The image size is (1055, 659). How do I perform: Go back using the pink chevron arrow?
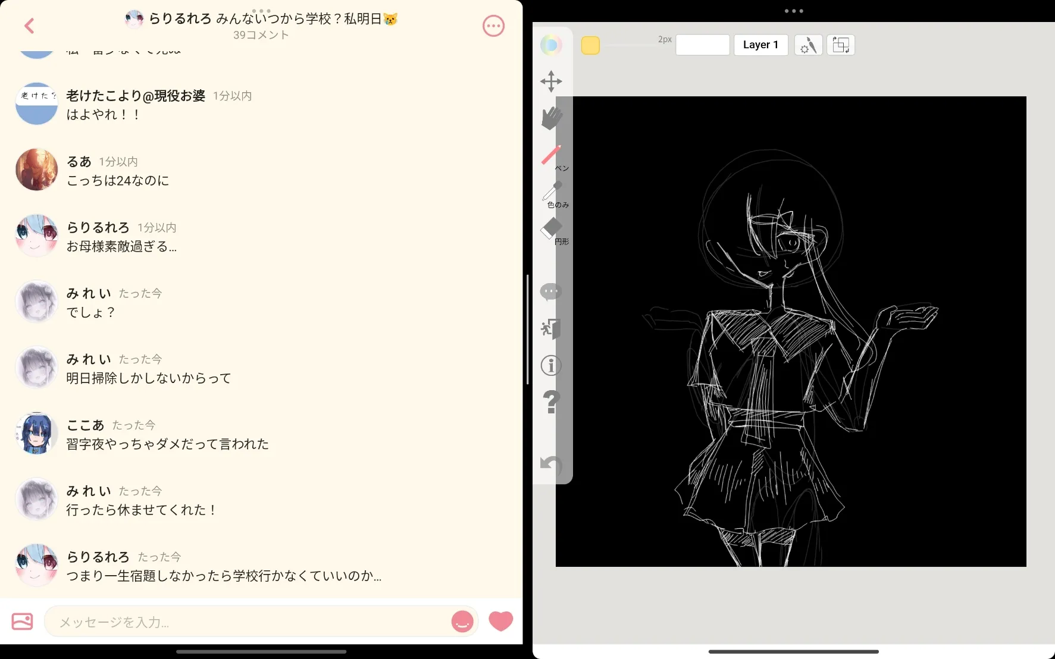[29, 26]
